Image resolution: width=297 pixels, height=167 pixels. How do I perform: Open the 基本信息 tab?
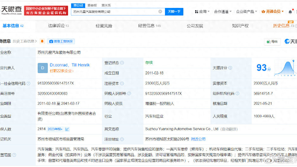tap(13, 26)
